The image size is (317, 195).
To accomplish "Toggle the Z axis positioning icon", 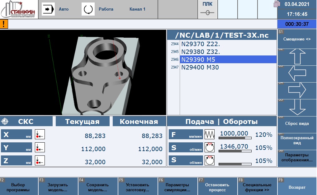I will 40,160.
